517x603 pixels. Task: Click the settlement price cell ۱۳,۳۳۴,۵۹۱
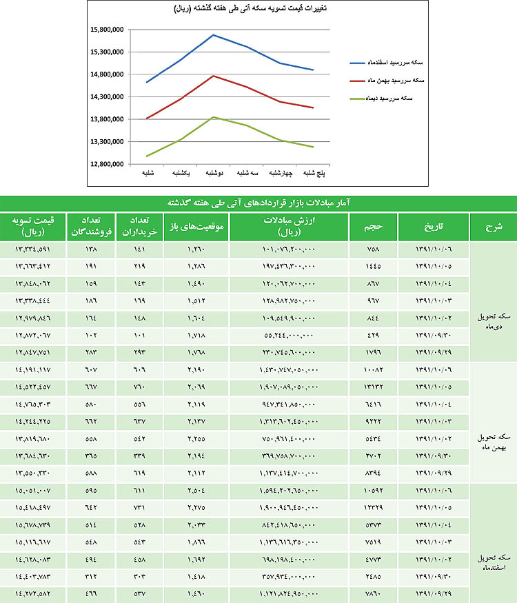pos(32,249)
